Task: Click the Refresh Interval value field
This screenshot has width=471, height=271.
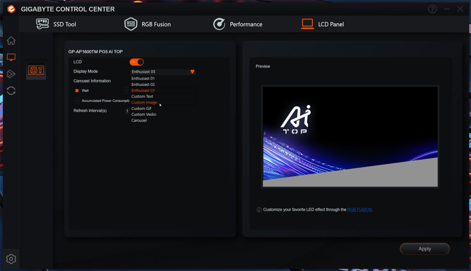Action: 127,111
